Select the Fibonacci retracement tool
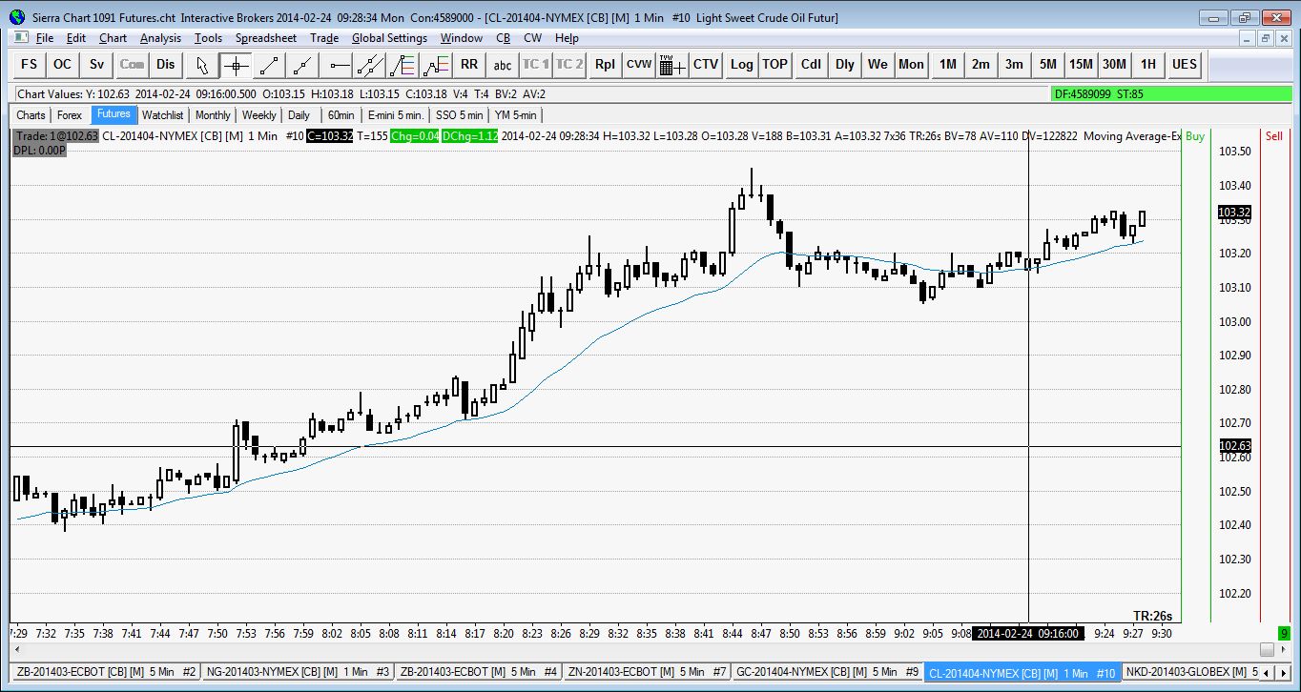Screen dimensions: 1301x692 pos(403,65)
